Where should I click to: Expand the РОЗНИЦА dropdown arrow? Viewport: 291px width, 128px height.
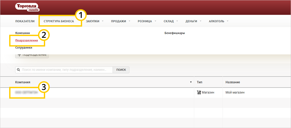coord(155,21)
